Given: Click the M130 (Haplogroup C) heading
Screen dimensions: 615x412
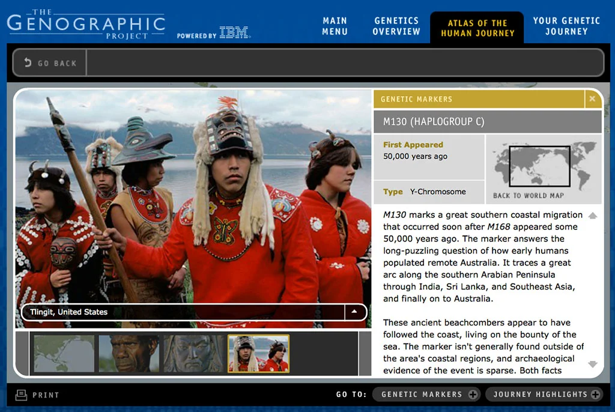Looking at the screenshot, I should click(434, 122).
